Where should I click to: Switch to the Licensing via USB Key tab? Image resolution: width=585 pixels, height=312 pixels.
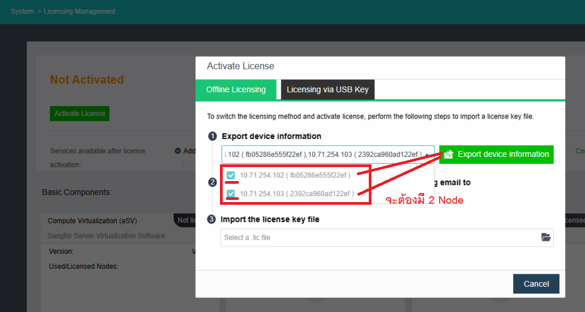(327, 89)
